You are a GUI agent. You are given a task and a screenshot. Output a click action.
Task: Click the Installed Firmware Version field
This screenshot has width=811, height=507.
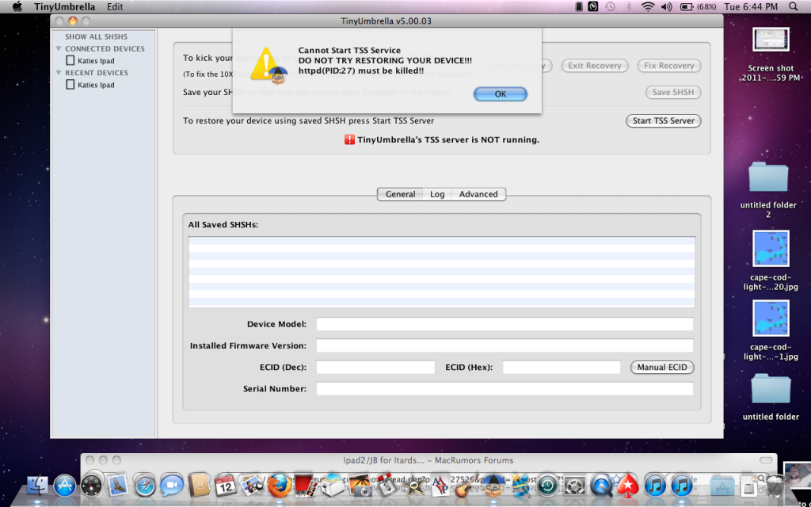click(x=504, y=345)
